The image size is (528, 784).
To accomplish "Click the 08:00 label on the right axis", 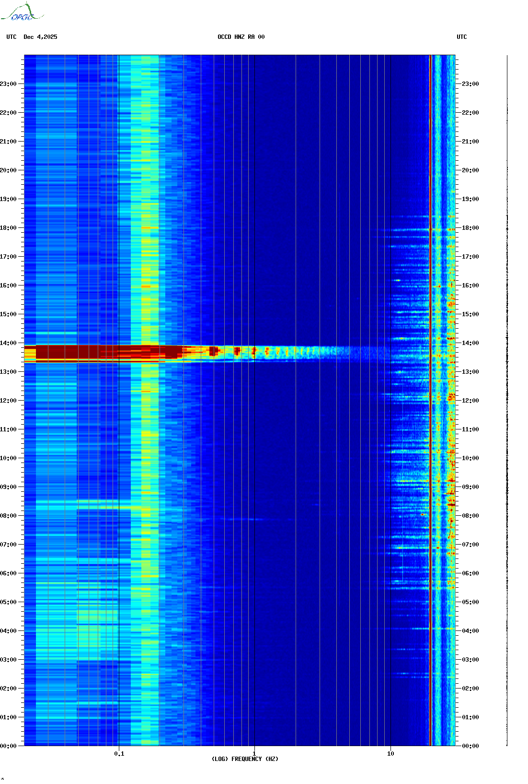I will [471, 516].
